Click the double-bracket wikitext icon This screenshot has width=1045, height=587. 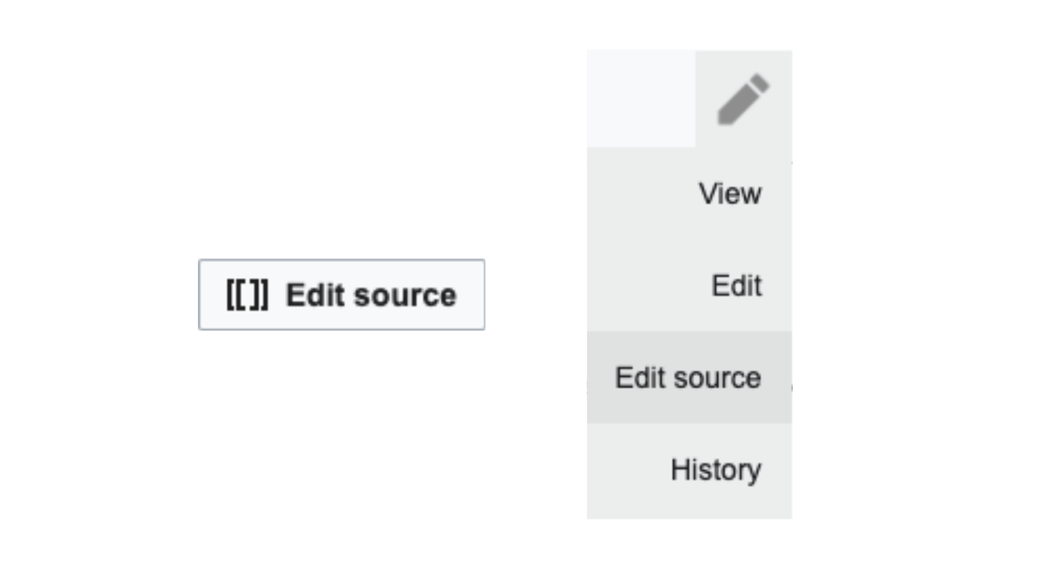point(247,295)
